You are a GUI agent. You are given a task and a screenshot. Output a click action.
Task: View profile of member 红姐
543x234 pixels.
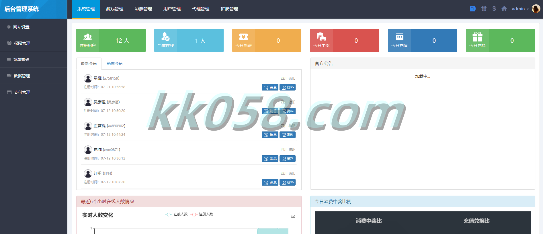point(288,182)
